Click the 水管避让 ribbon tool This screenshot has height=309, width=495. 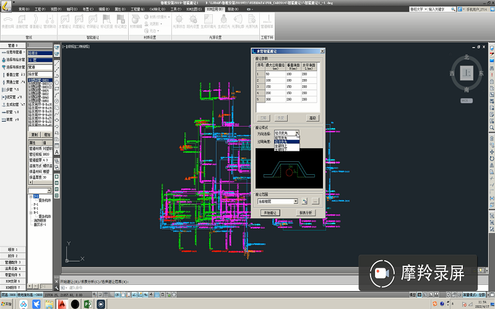click(x=65, y=22)
